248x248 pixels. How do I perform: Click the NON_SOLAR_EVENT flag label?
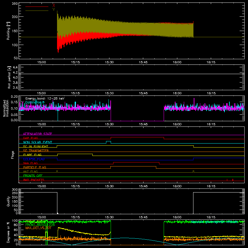(38, 142)
